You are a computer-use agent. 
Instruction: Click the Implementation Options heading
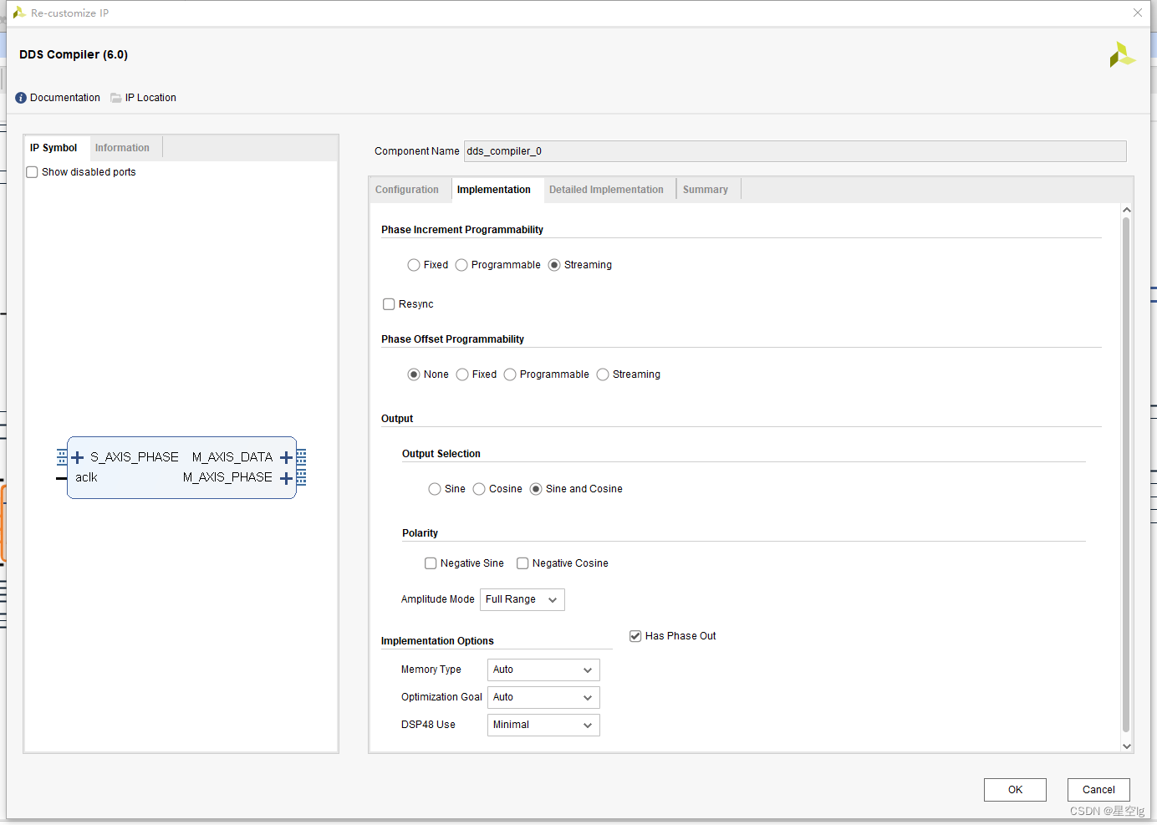click(x=437, y=641)
